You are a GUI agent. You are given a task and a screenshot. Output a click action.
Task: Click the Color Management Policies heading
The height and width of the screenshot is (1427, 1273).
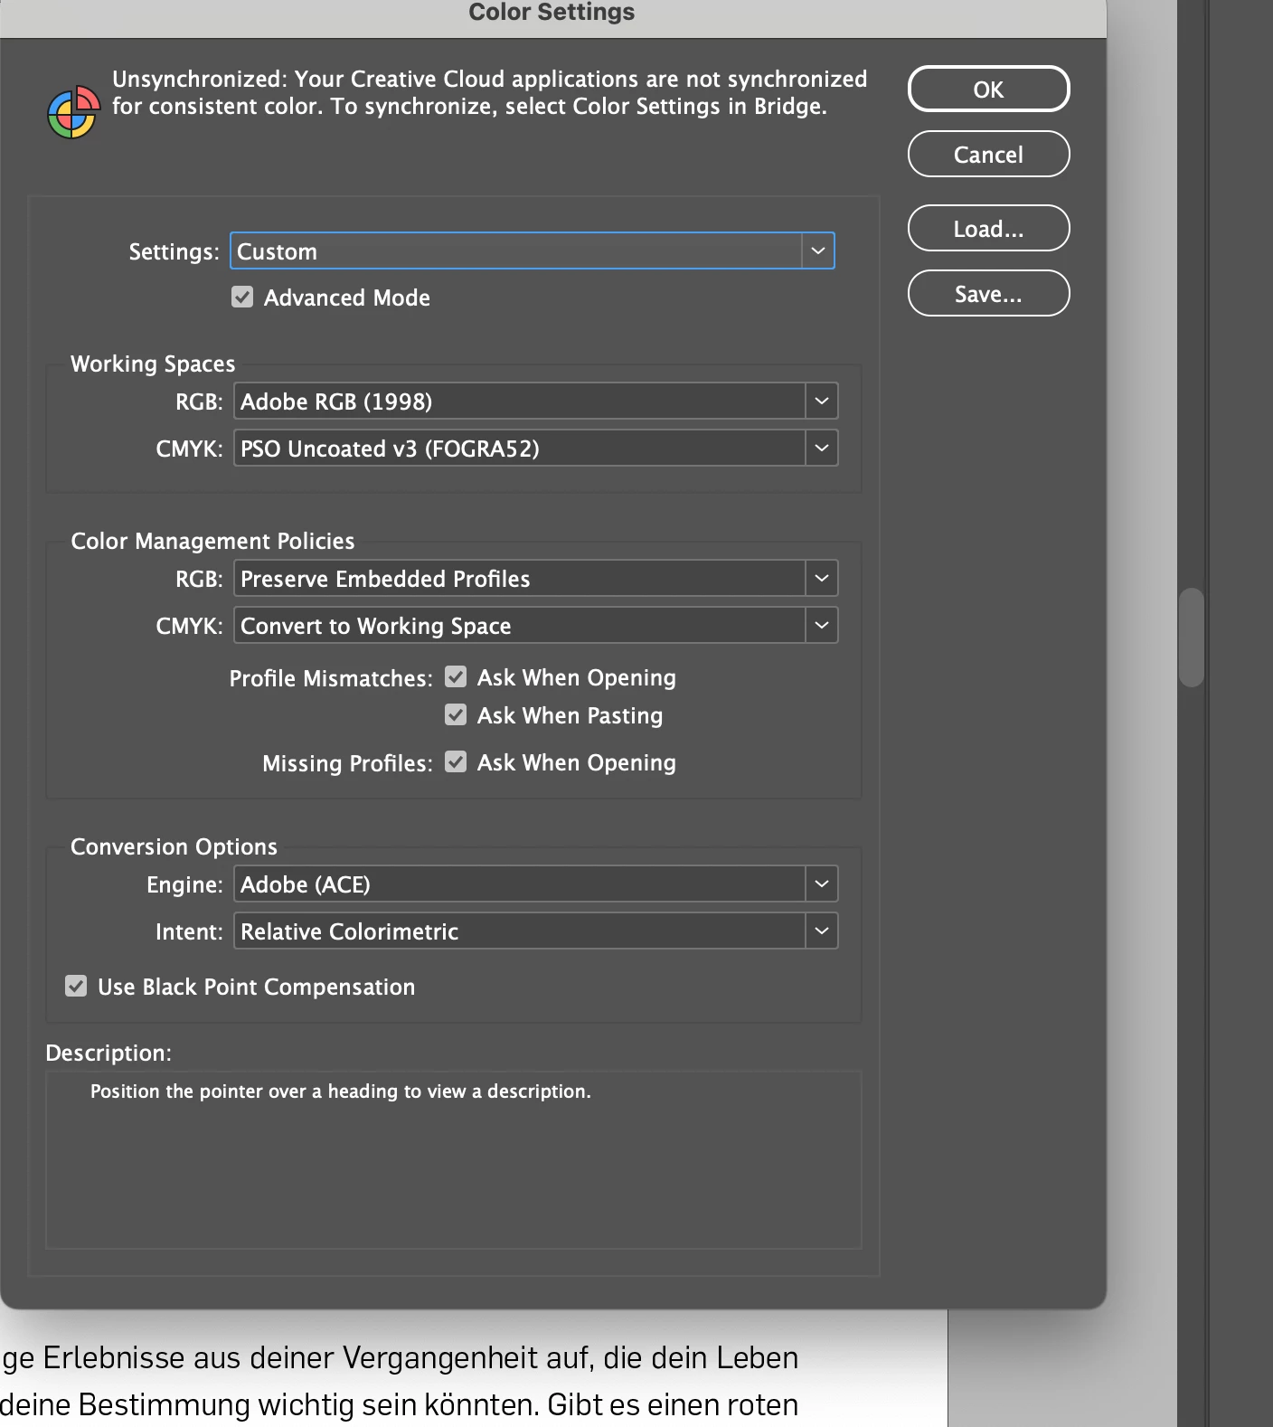(x=212, y=541)
